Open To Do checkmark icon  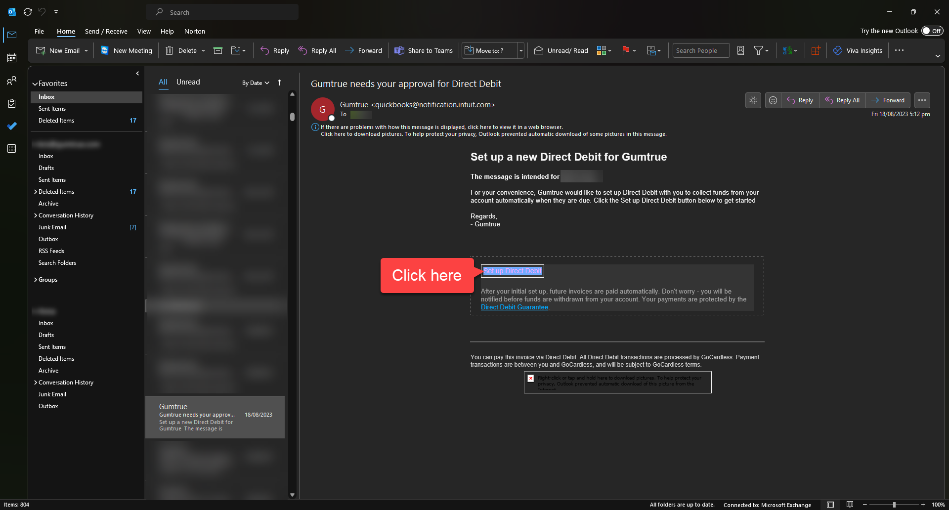pos(12,126)
